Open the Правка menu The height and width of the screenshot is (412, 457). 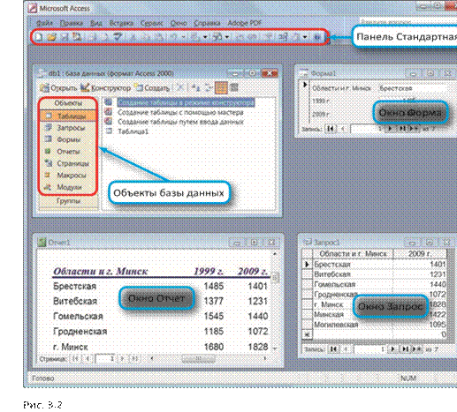(x=72, y=23)
